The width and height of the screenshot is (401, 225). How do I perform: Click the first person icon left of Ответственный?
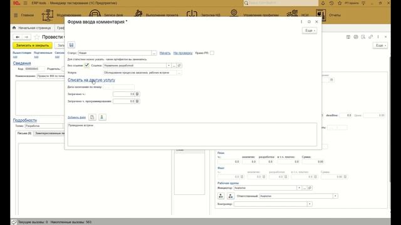(x=221, y=196)
